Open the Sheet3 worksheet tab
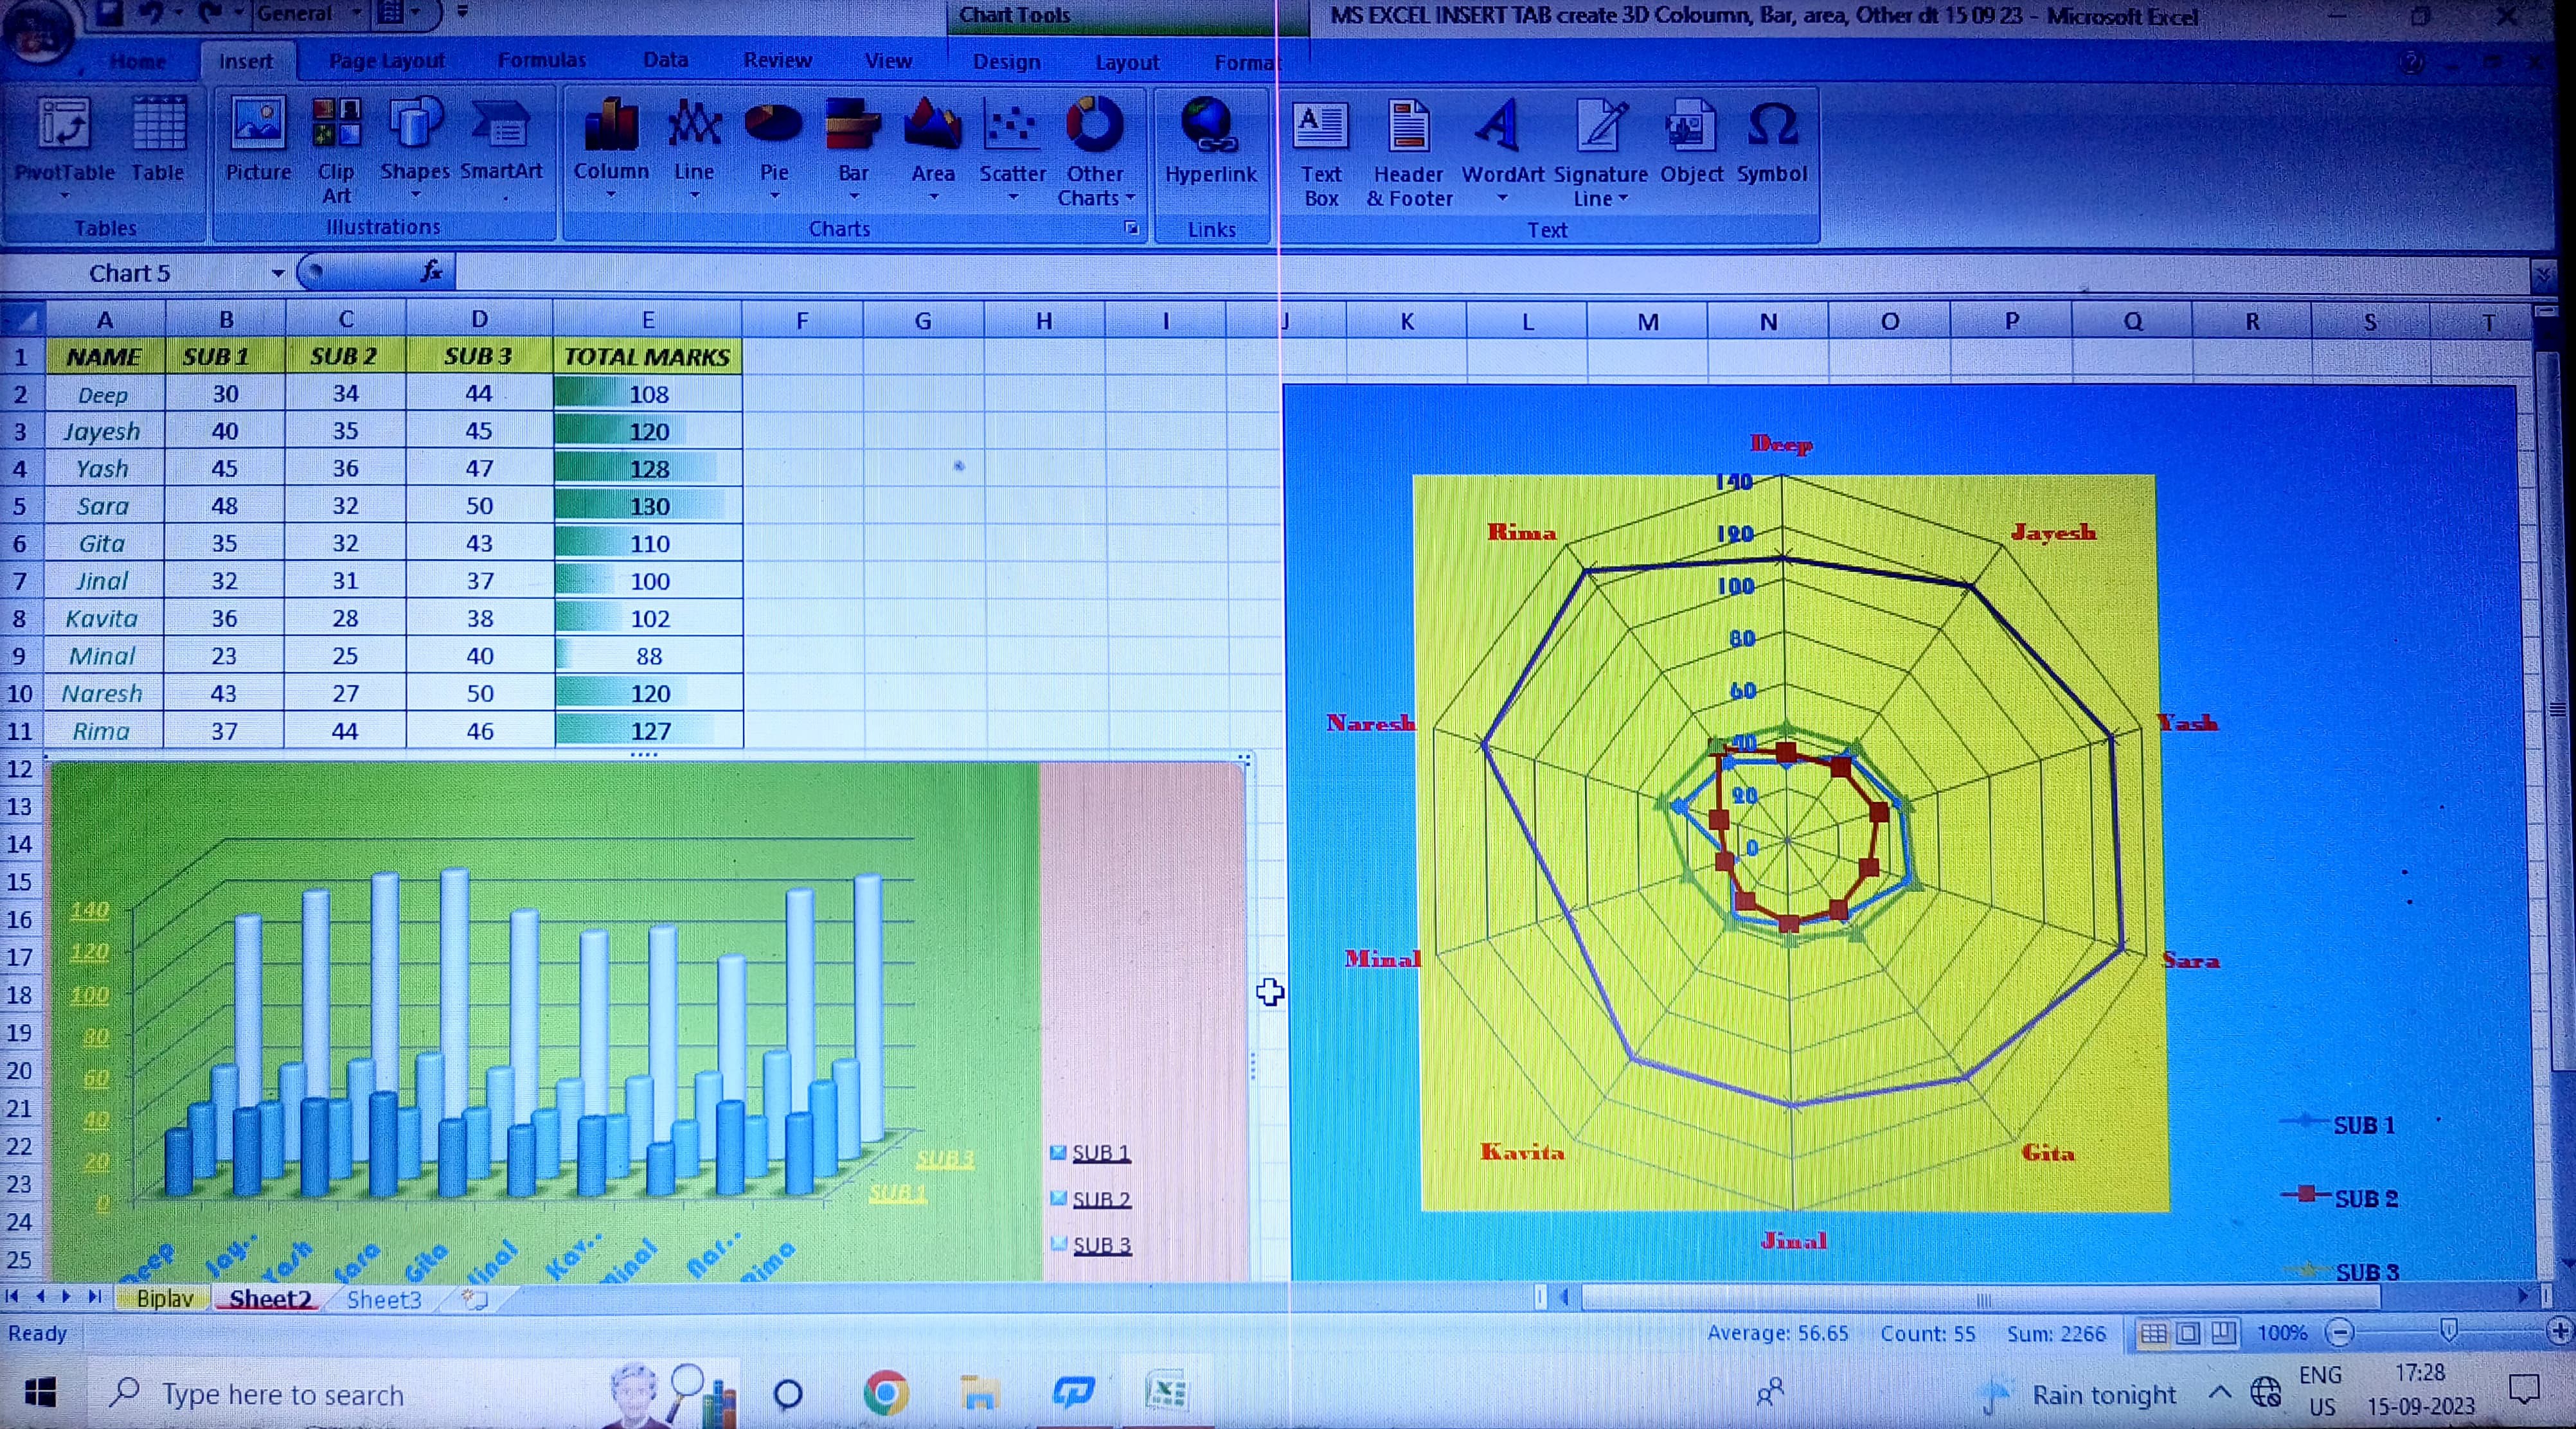The height and width of the screenshot is (1429, 2576). [x=384, y=1299]
